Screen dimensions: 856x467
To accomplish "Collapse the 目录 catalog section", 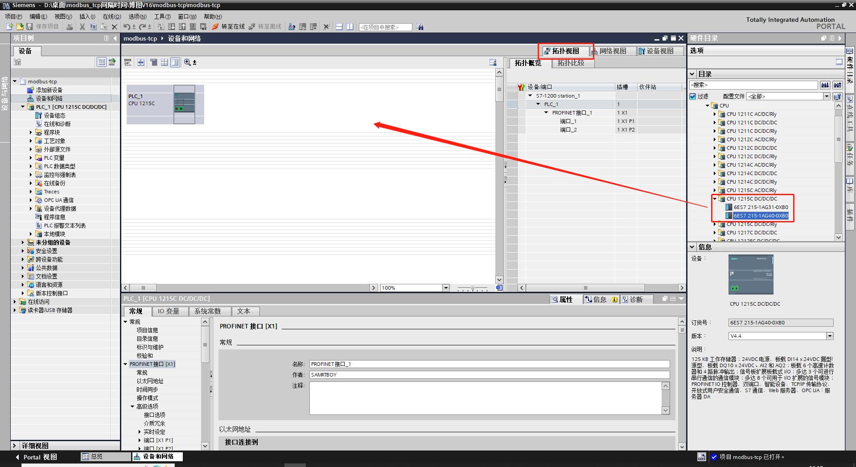I will (x=692, y=74).
